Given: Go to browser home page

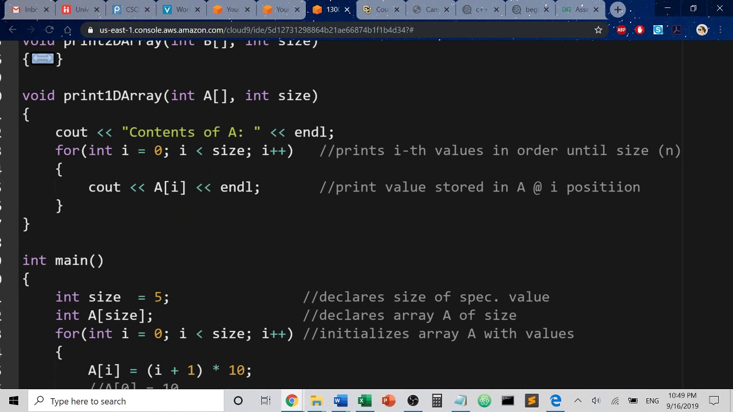Looking at the screenshot, I should tap(68, 30).
